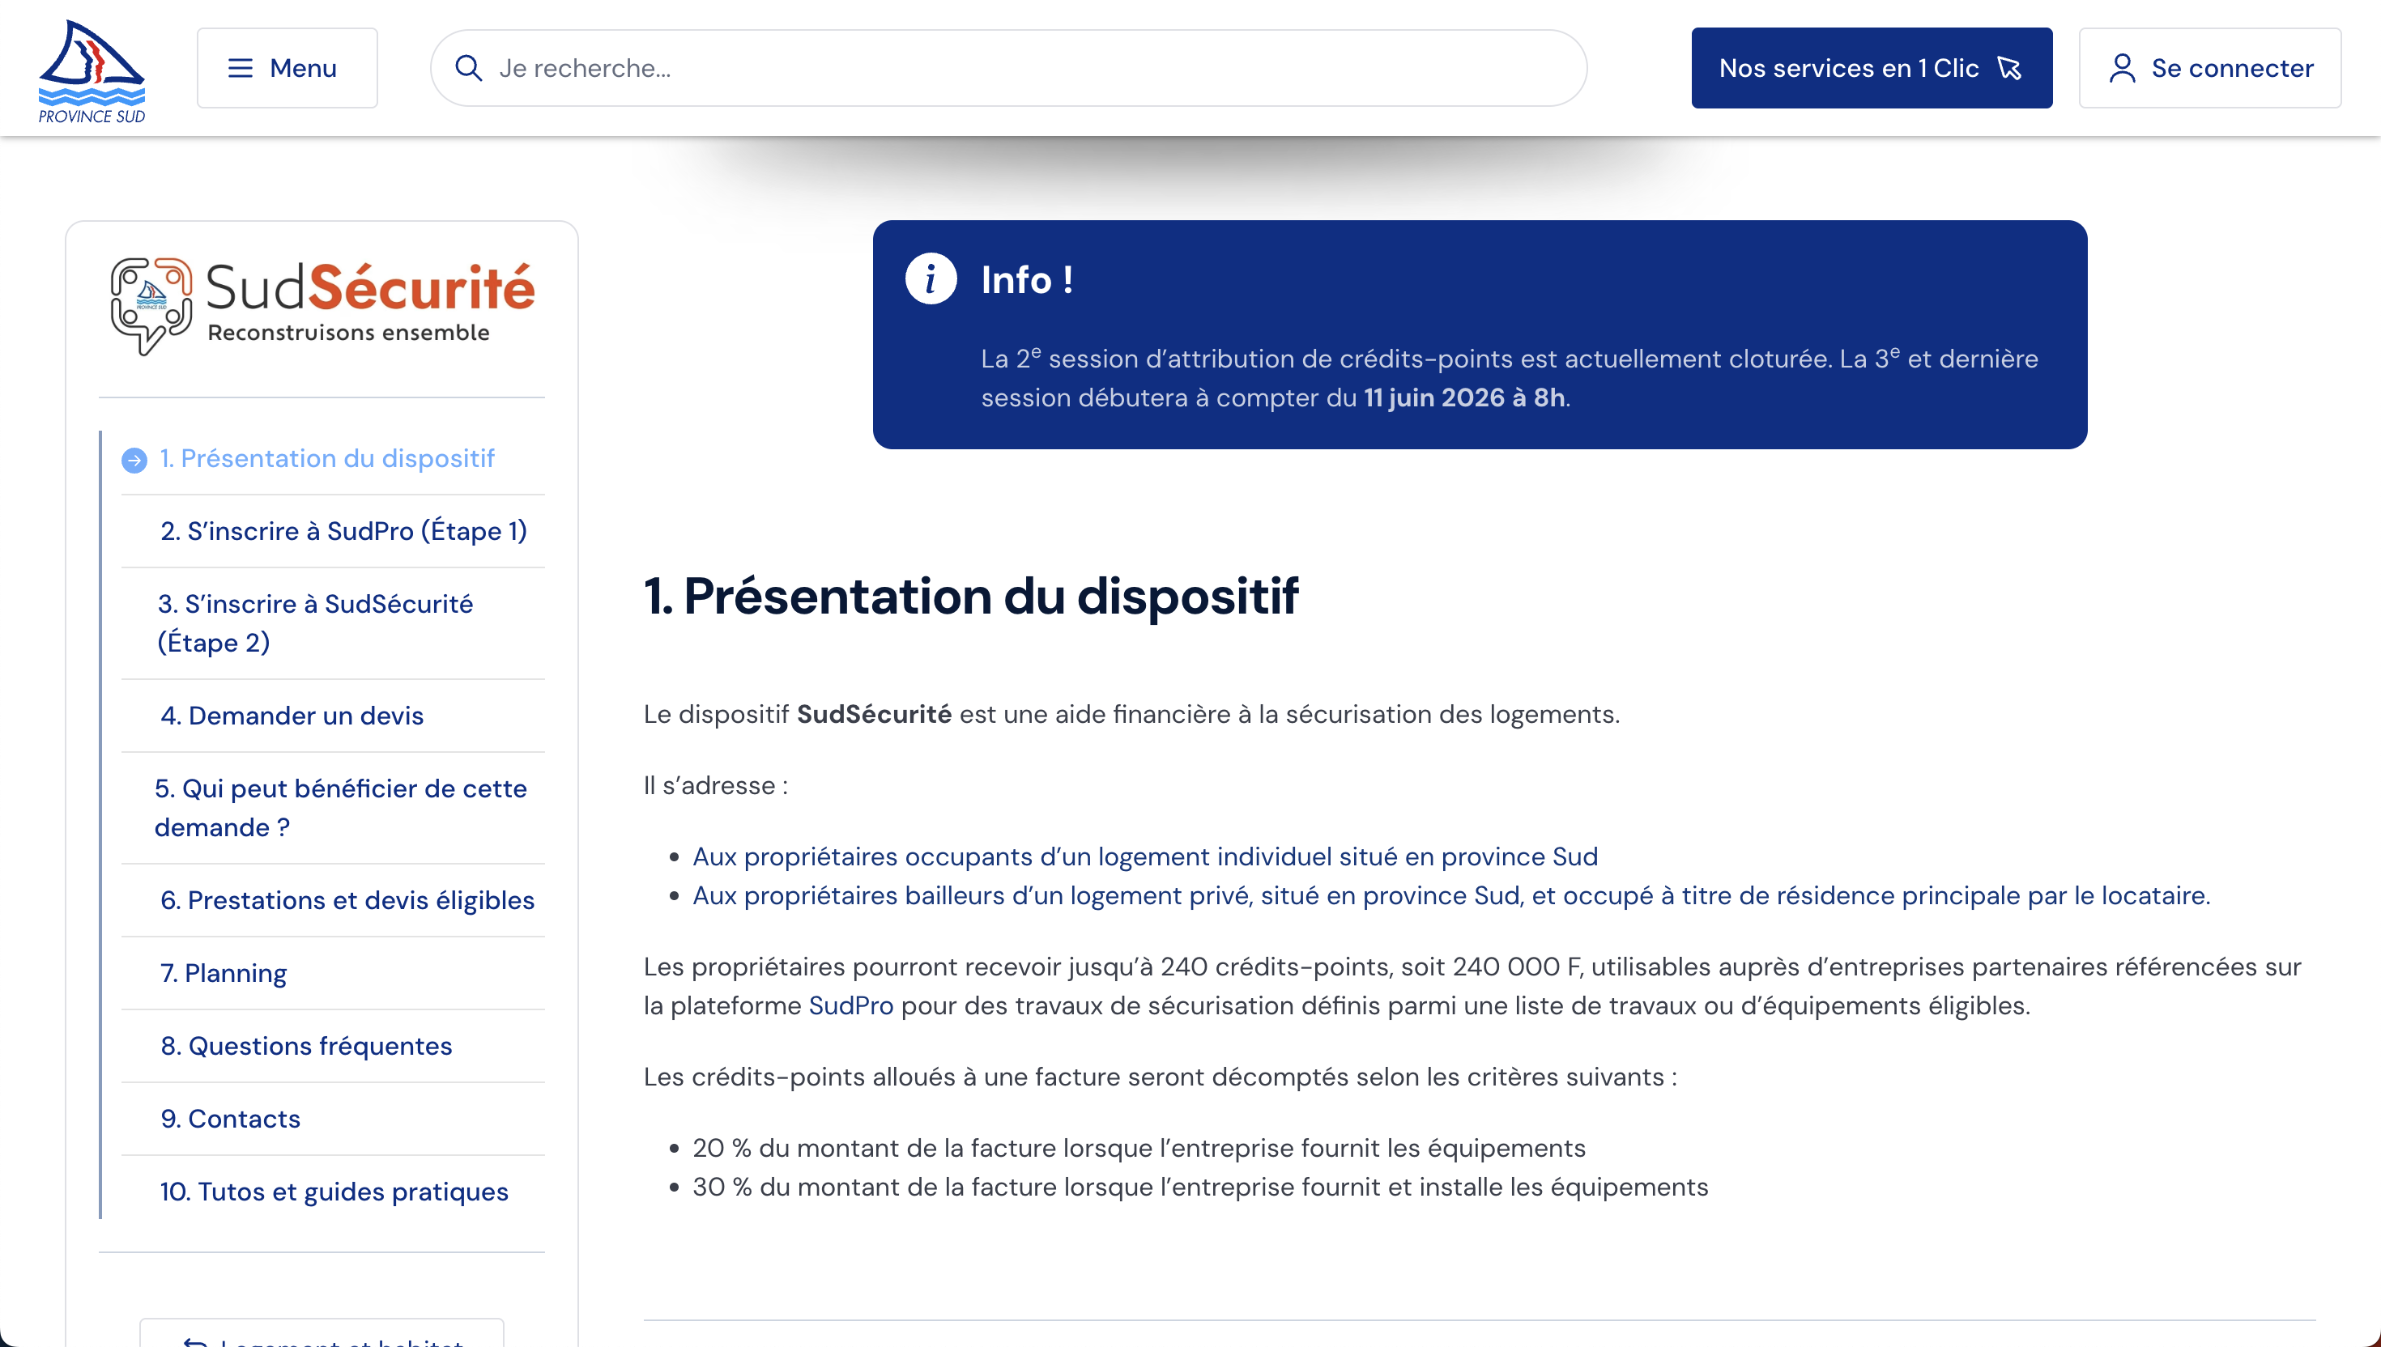Open '10. Tutos et guides pratiques'
This screenshot has width=2381, height=1347.
tap(334, 1192)
